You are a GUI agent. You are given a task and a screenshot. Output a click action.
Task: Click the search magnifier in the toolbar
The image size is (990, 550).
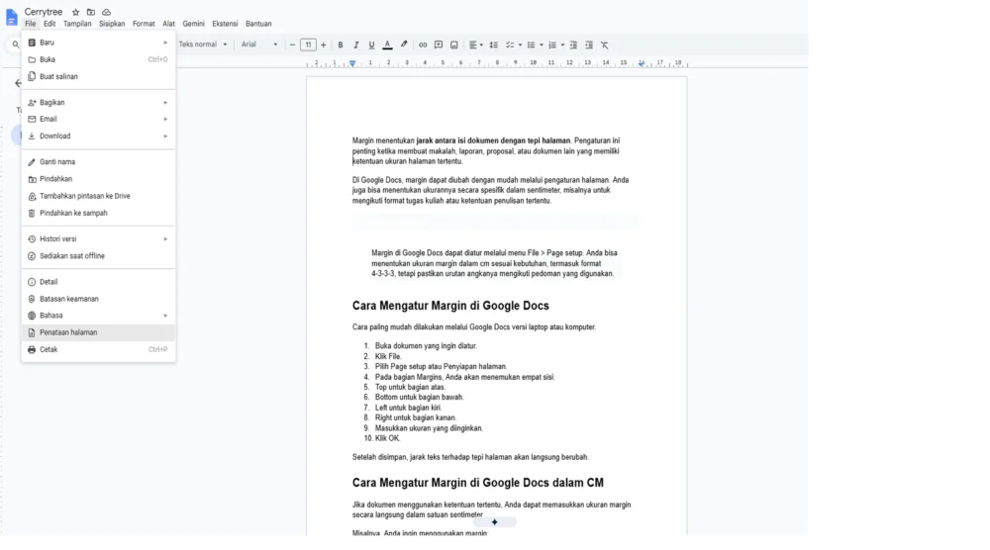16,45
